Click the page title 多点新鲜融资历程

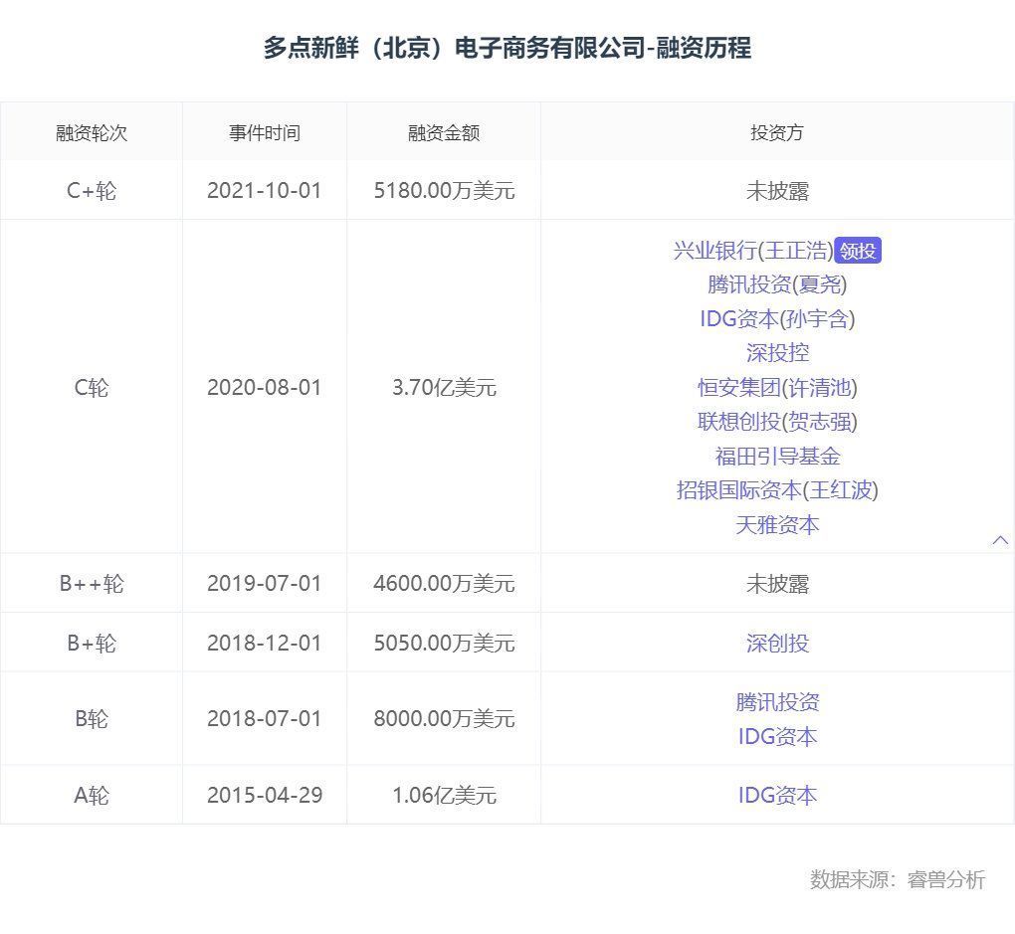coord(507,49)
